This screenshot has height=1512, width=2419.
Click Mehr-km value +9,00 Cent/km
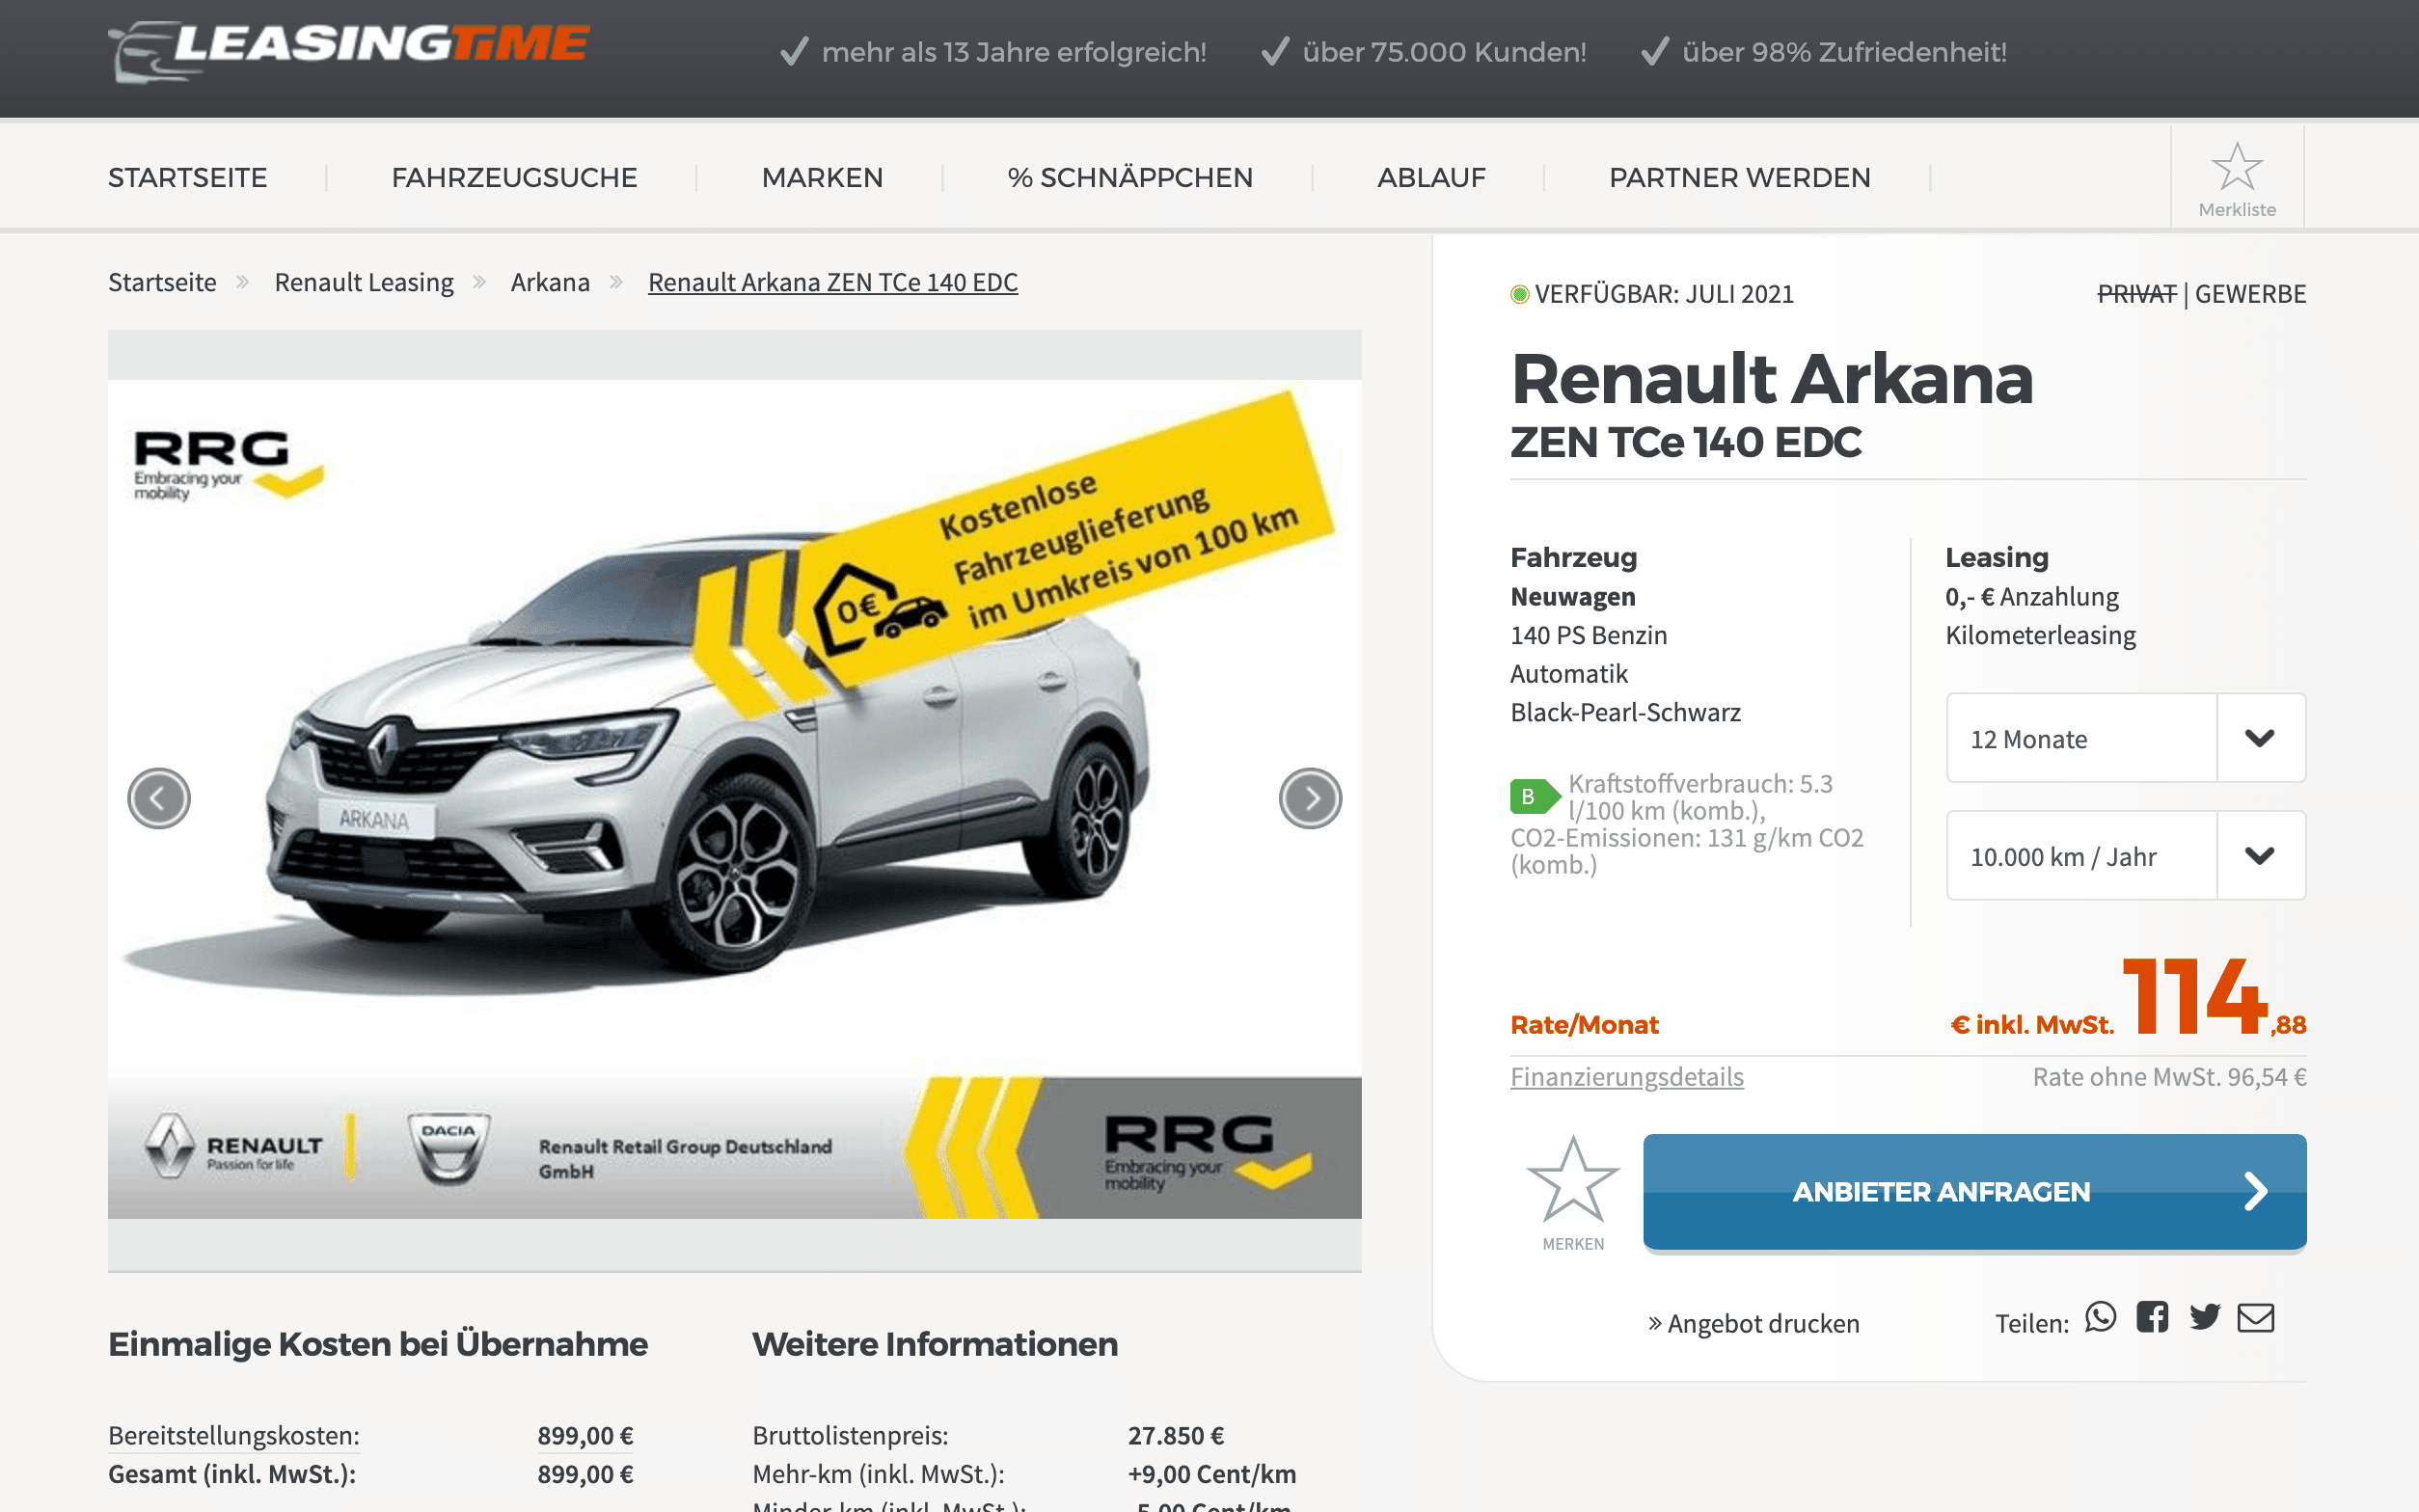(1211, 1474)
